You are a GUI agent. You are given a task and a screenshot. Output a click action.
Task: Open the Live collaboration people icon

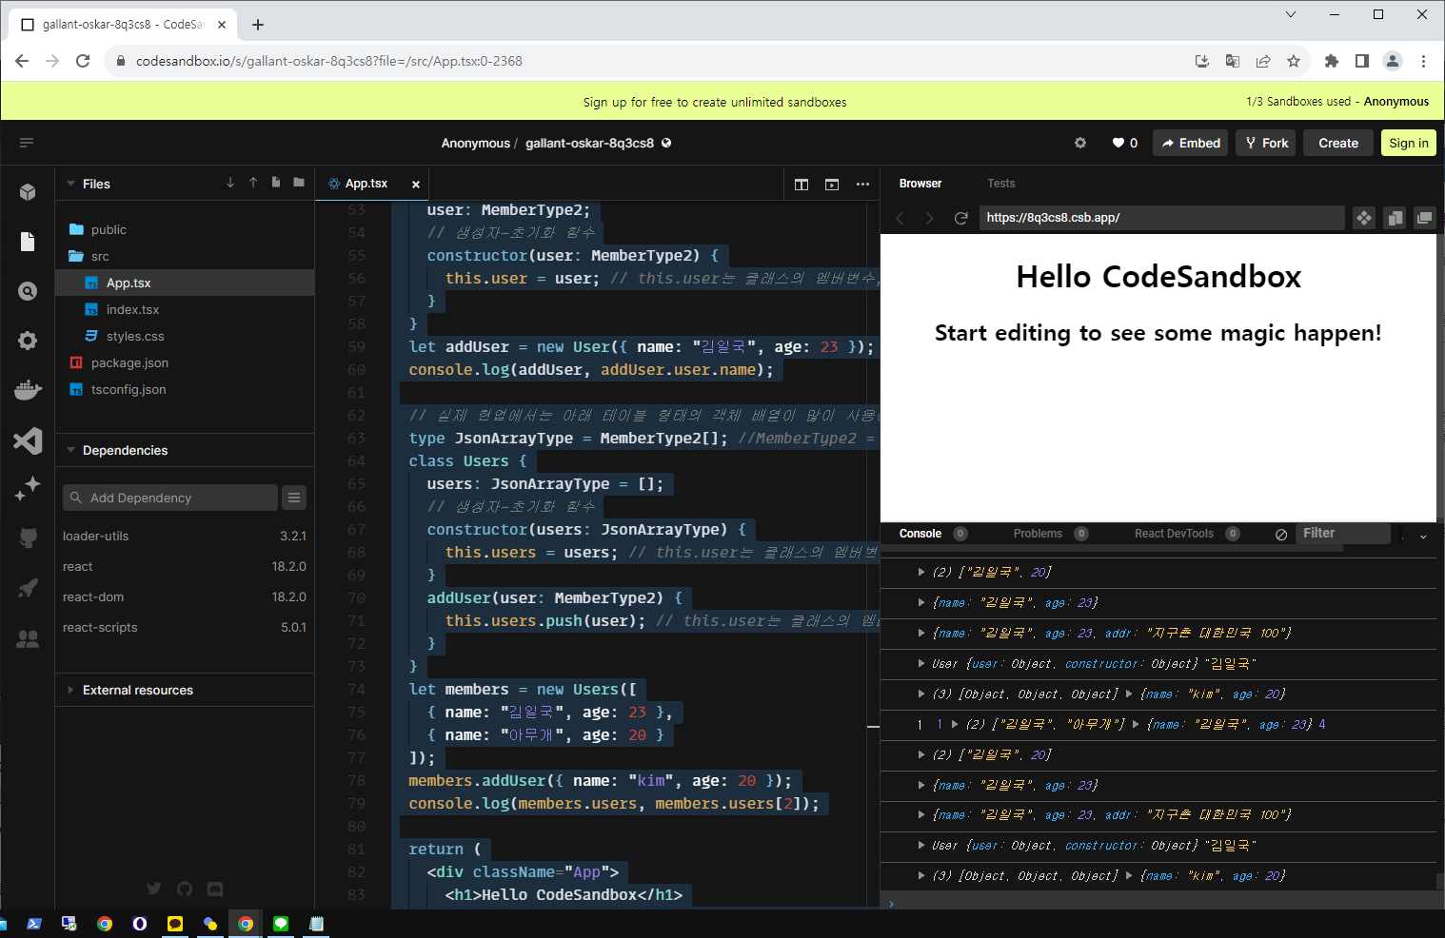(28, 638)
